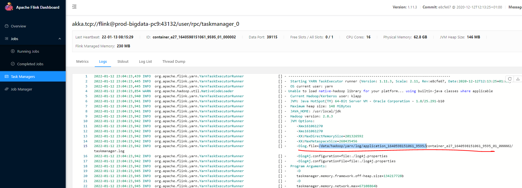Open the Log List tab
The width and height of the screenshot is (522, 188).
tap(145, 61)
